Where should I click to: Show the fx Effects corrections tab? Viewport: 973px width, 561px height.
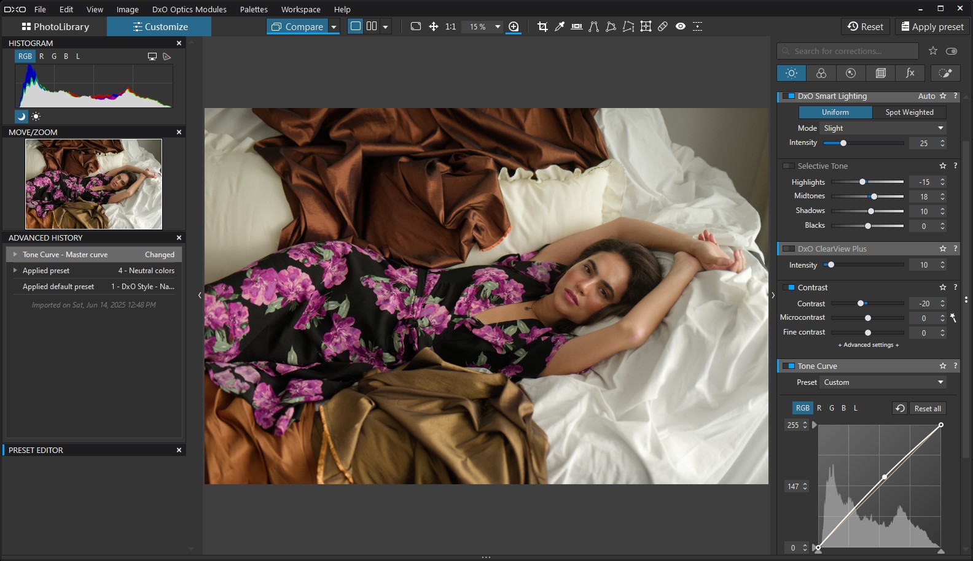pyautogui.click(x=910, y=73)
